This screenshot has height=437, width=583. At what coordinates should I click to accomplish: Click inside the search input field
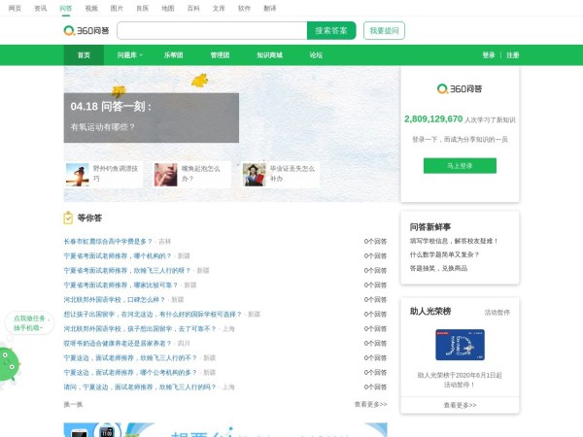click(x=211, y=30)
